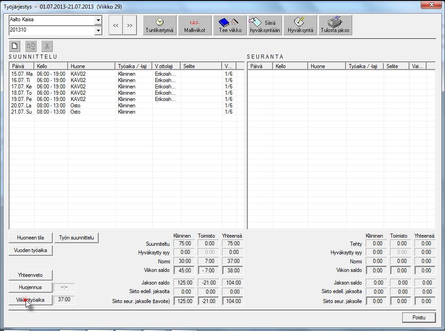Click Viikkotyöaika button

pos(30,300)
